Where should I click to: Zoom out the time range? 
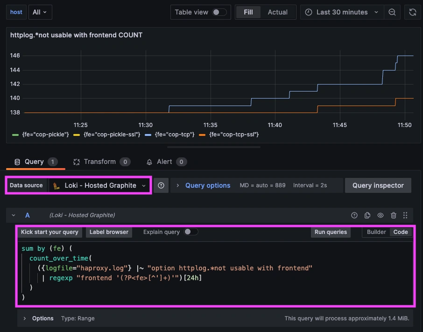click(x=392, y=12)
